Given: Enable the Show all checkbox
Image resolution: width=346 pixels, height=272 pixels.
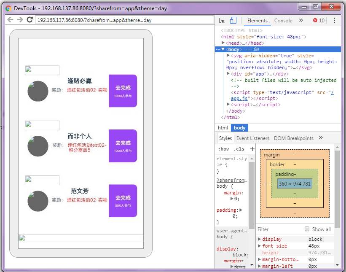Looking at the screenshot, I should pos(307,229).
